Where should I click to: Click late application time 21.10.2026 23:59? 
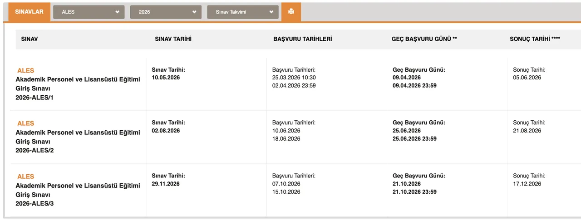415,192
